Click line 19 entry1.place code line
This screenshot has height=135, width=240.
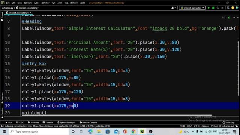click(x=50, y=106)
